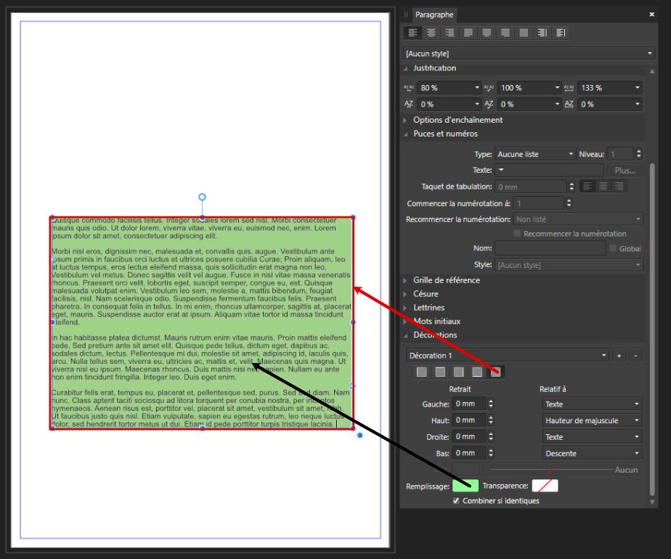Open the Non listé renumbering dropdown
This screenshot has width=671, height=559.
pos(578,219)
